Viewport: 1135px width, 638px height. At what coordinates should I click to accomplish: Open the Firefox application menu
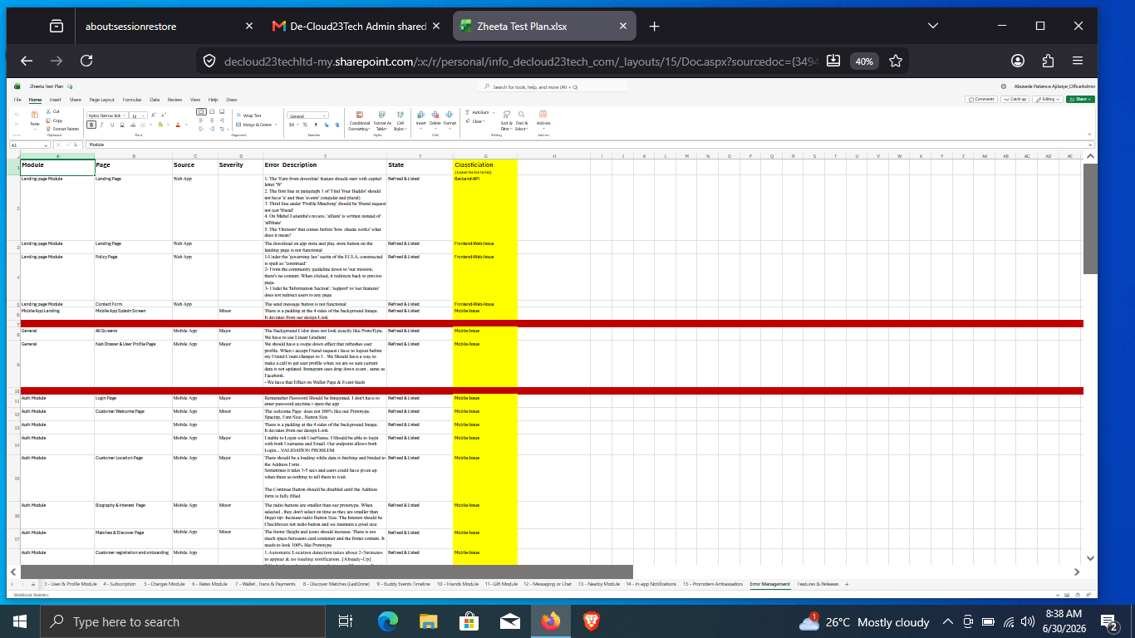pyautogui.click(x=1078, y=61)
